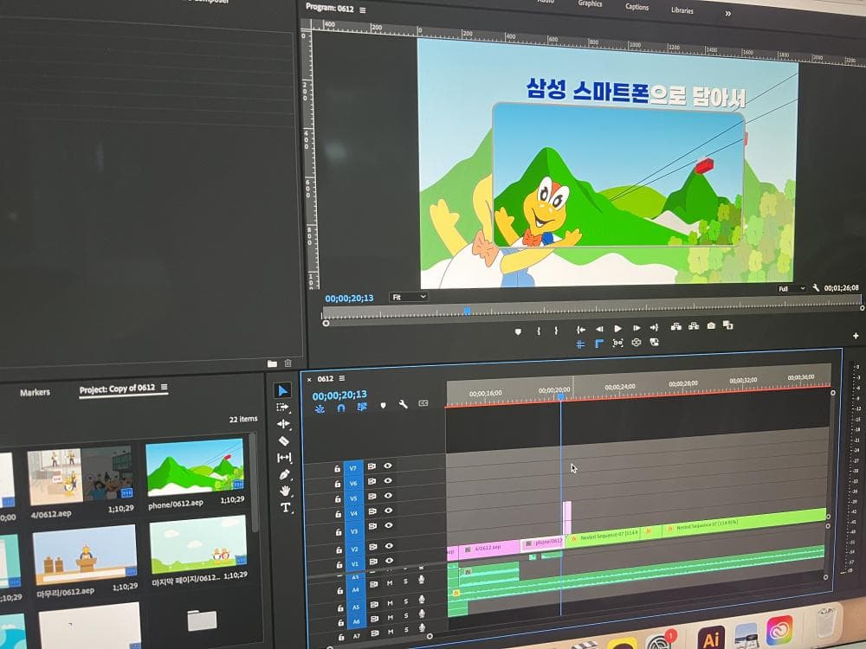Screen dimensions: 866x649
Task: Select phone/0612.aep thumbnail in project bin
Action: (x=194, y=466)
